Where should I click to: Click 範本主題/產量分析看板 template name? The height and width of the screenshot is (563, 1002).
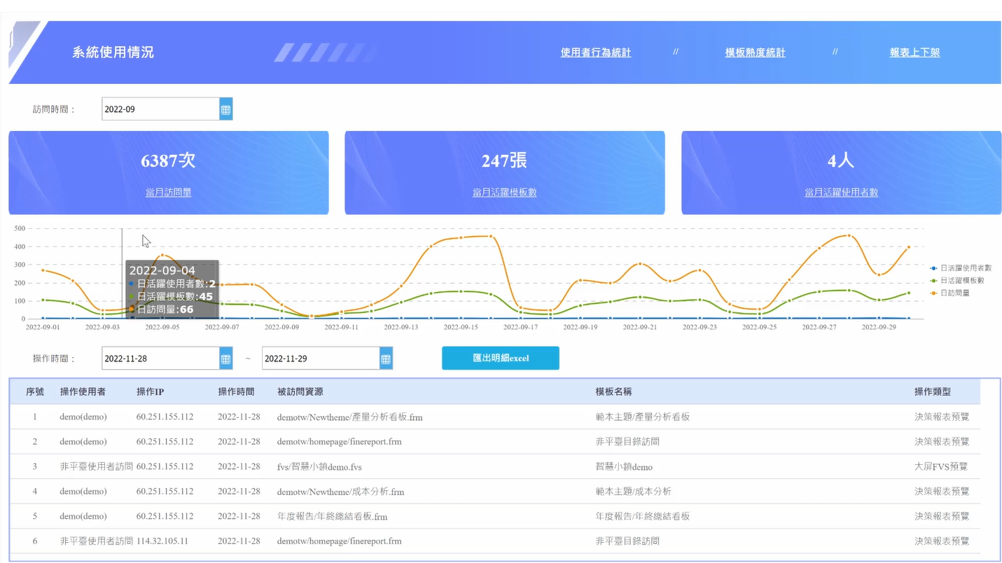click(643, 417)
